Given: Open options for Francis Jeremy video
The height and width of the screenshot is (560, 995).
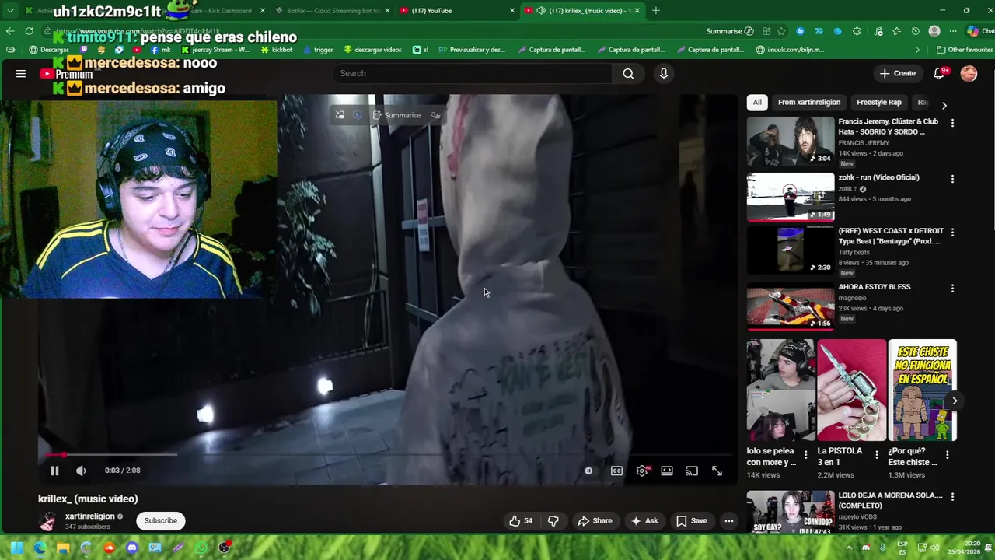Looking at the screenshot, I should coord(952,123).
